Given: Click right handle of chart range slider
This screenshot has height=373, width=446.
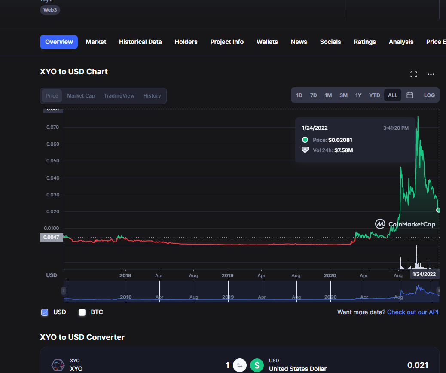Looking at the screenshot, I should point(438,291).
